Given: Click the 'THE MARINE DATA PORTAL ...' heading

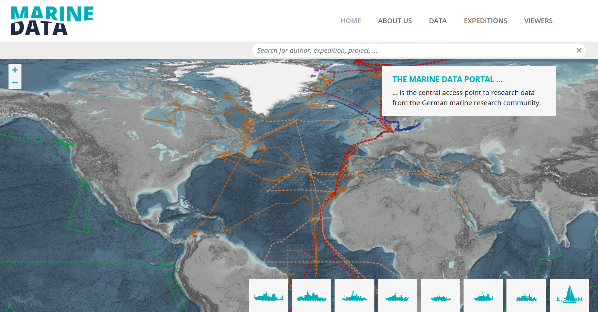Looking at the screenshot, I should click(x=447, y=79).
